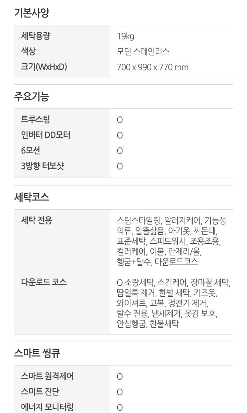Image resolution: width=247 pixels, height=413 pixels.
Task: Select the 크기(WxHxD) row label
Action: 44,67
